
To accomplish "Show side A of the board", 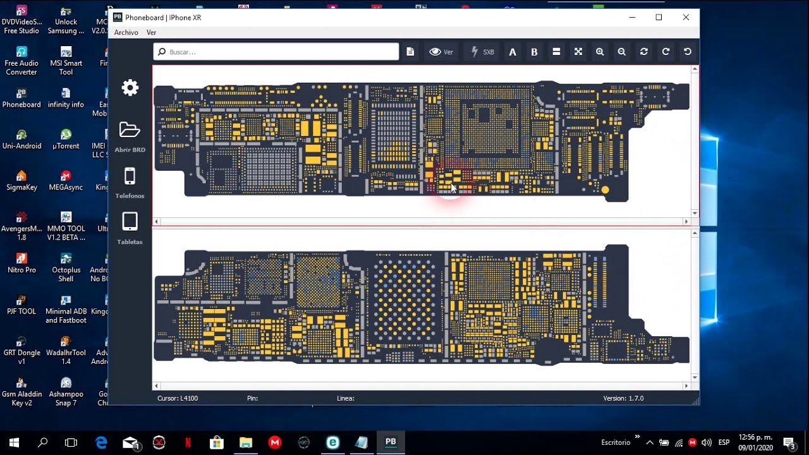I will (x=513, y=52).
